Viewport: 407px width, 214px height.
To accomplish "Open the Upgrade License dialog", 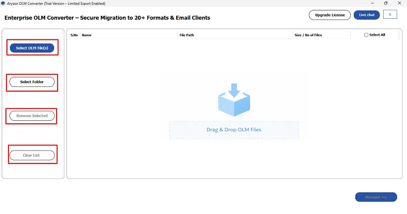I will click(330, 15).
